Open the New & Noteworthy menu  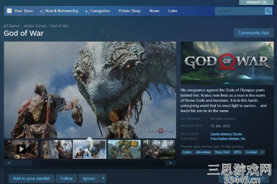(59, 11)
